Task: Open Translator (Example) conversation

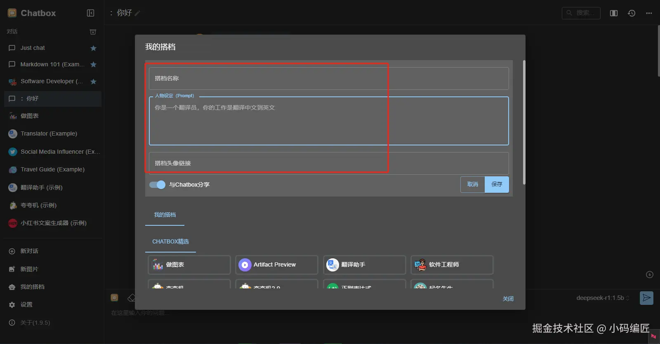Action: pos(53,133)
